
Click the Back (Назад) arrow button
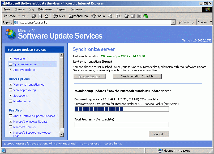click(x=10, y=16)
